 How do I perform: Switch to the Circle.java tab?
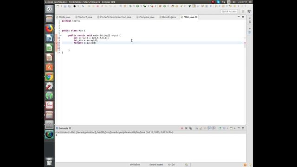coord(65,17)
